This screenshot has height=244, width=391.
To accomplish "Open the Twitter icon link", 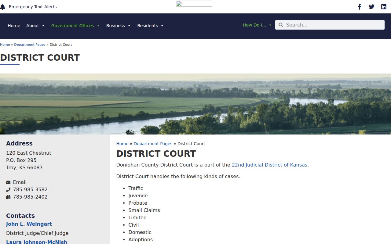I will point(371,7).
